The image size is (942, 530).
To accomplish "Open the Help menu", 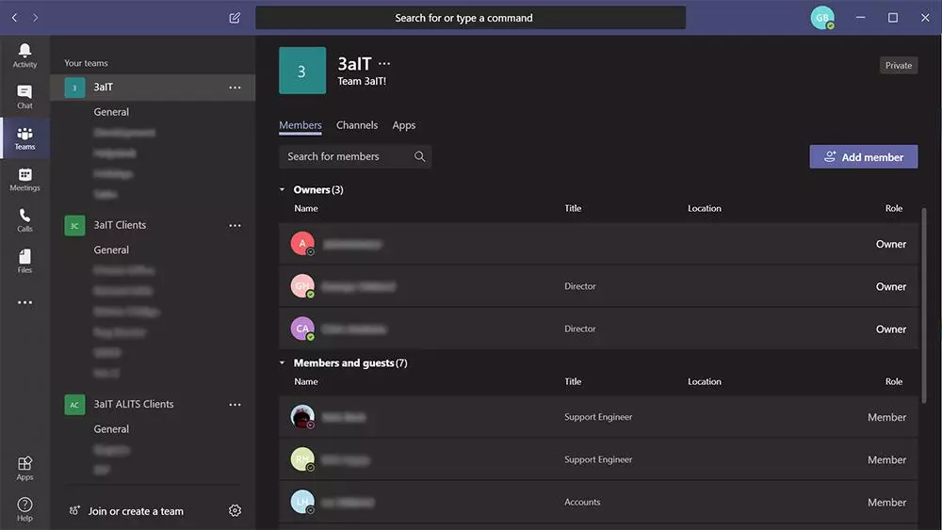I will pyautogui.click(x=24, y=509).
